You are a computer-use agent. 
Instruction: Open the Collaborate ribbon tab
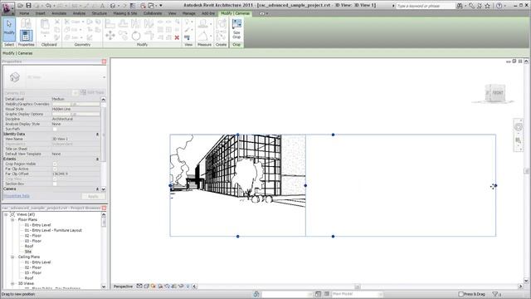pos(153,13)
